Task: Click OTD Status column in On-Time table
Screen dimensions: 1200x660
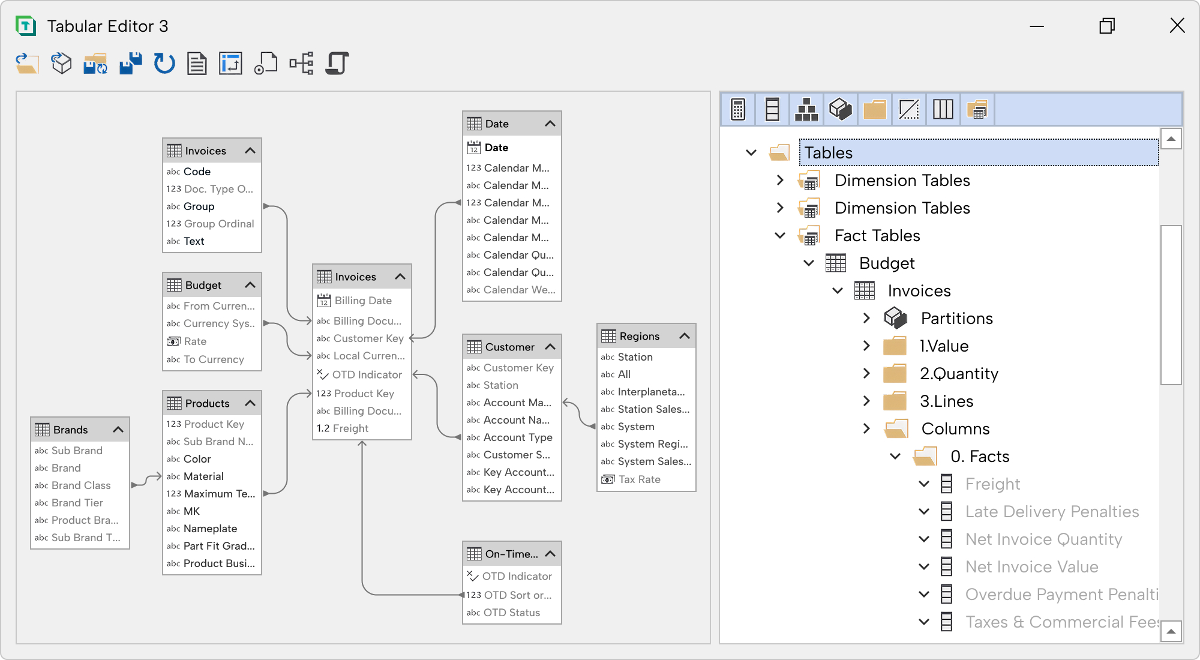Action: (x=512, y=613)
